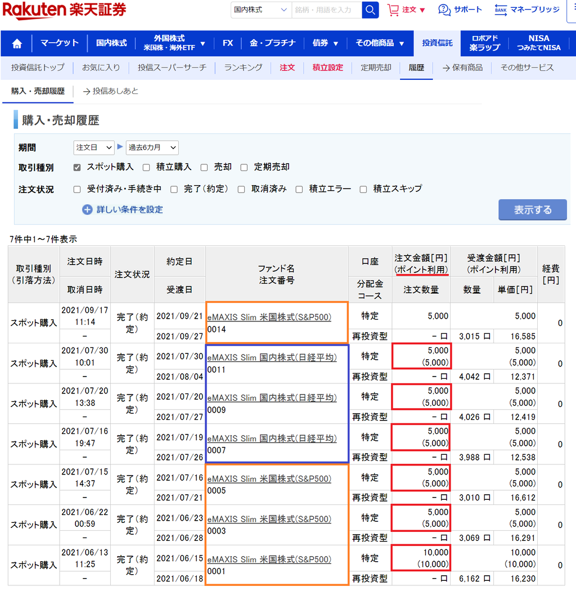
Task: Open fund link for order 0007
Action: (272, 438)
